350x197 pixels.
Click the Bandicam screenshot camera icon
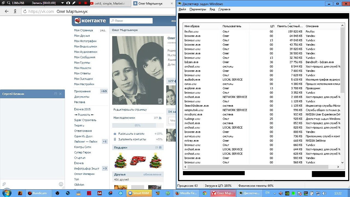[x=68, y=3]
